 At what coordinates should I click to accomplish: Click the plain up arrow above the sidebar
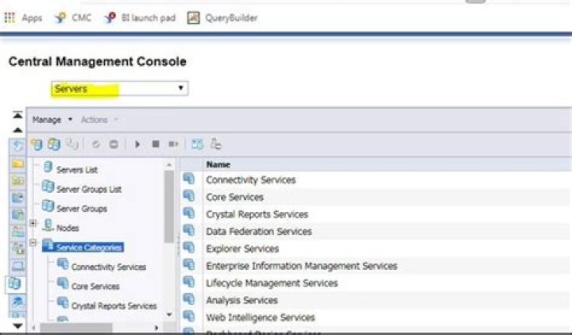tap(17, 130)
